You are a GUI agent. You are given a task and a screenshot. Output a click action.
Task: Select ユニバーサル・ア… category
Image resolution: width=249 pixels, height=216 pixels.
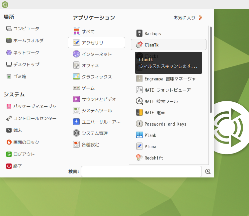pos(96,122)
